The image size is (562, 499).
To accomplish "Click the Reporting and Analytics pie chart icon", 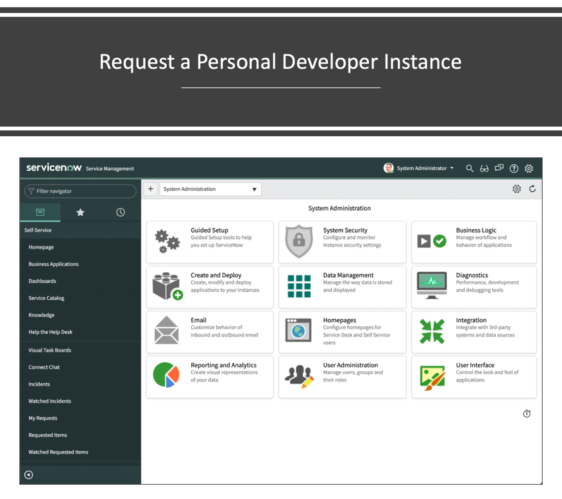I will coord(166,375).
